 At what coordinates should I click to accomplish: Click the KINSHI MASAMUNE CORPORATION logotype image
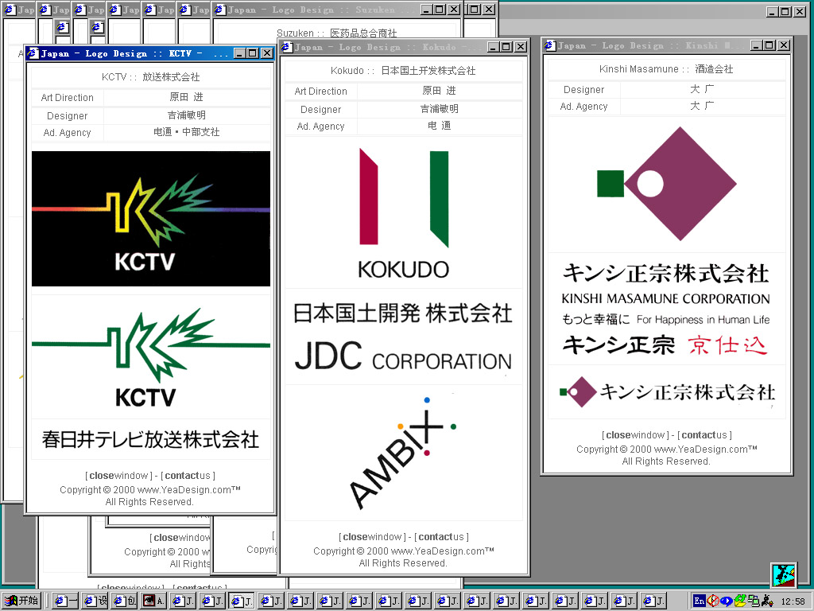pyautogui.click(x=667, y=309)
